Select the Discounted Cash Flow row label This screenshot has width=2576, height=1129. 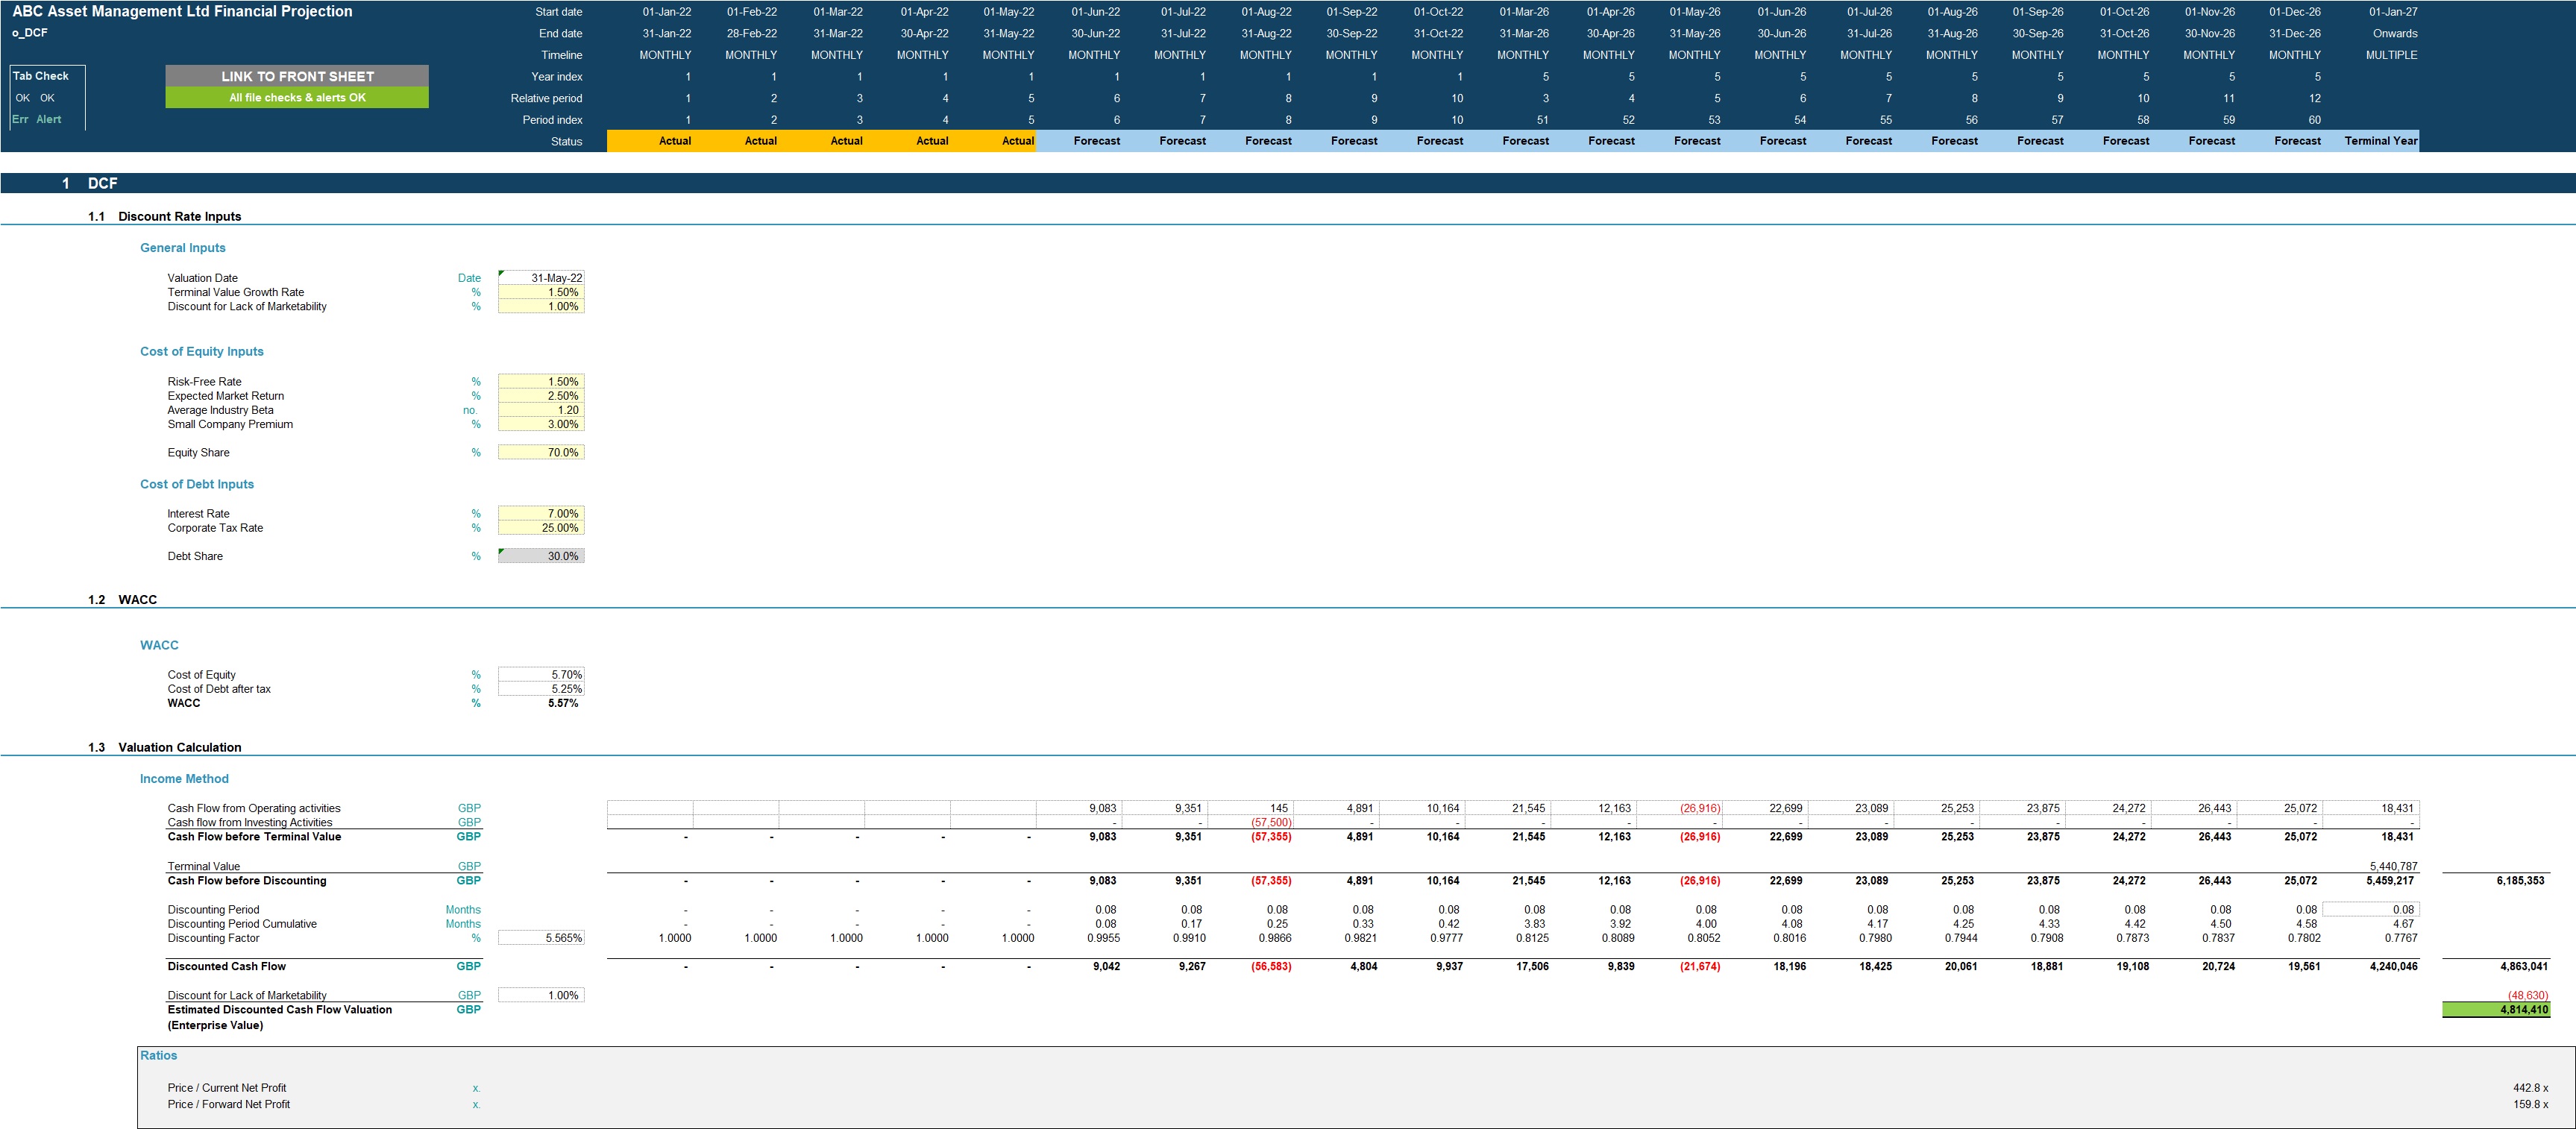click(x=227, y=966)
